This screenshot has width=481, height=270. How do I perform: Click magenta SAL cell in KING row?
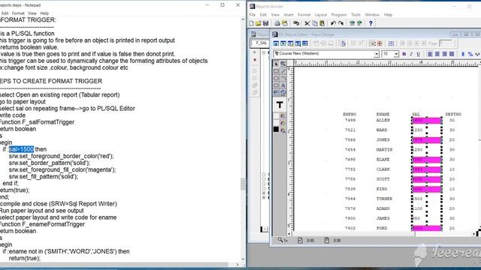tap(427, 189)
